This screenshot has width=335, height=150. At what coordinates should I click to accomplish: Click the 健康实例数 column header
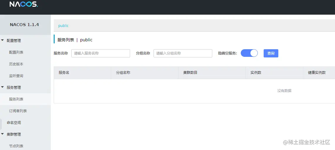[319, 73]
